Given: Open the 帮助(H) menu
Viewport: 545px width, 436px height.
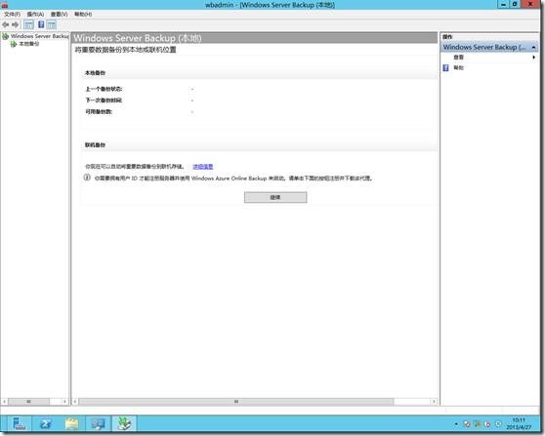Looking at the screenshot, I should (83, 15).
